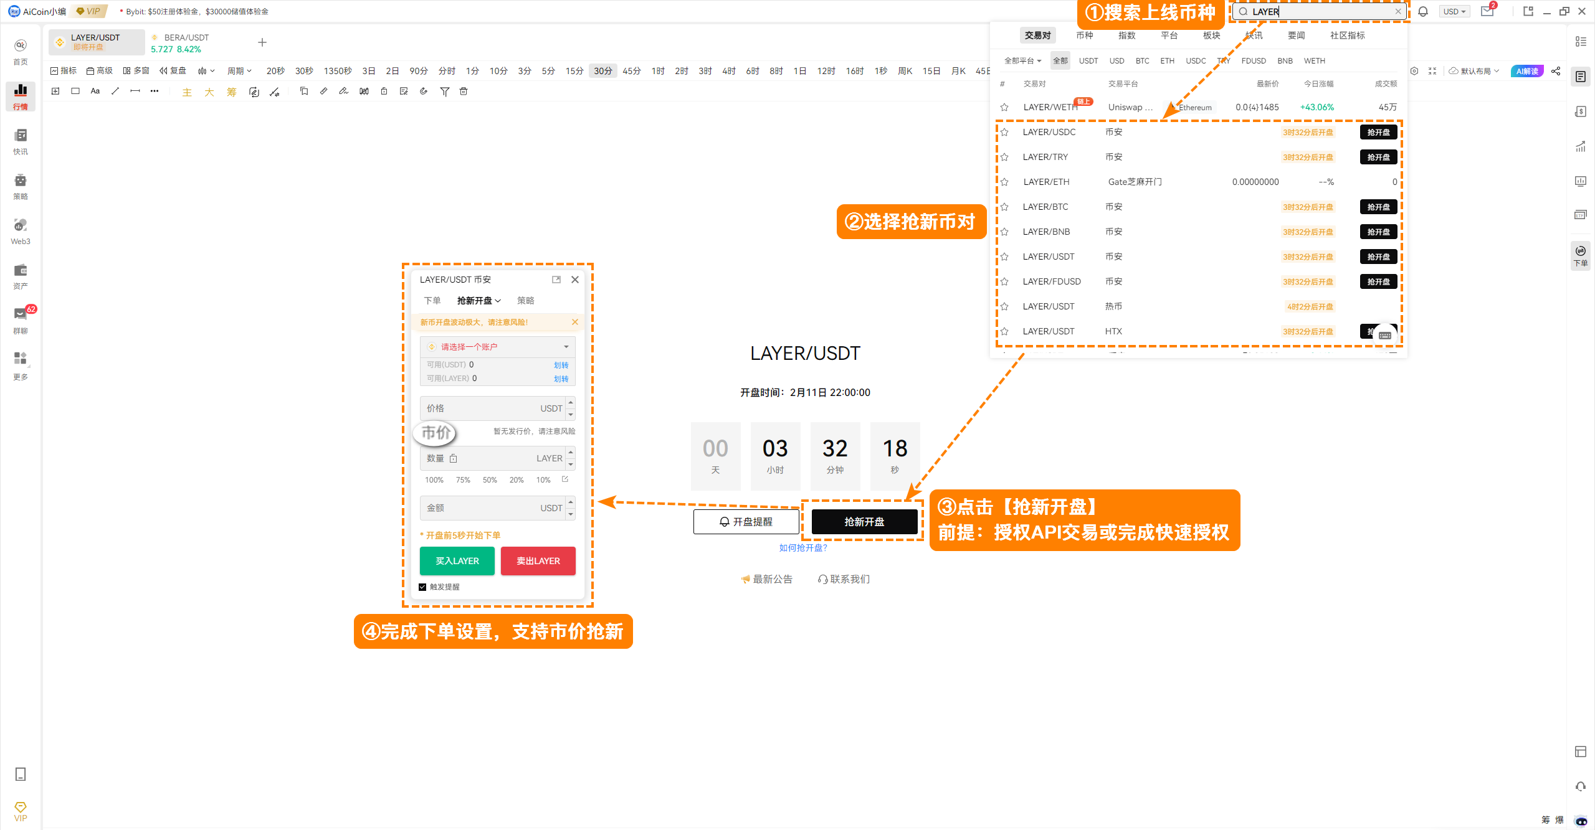Click the fullscreen expand icon in toolbar
The width and height of the screenshot is (1595, 830).
[1432, 71]
